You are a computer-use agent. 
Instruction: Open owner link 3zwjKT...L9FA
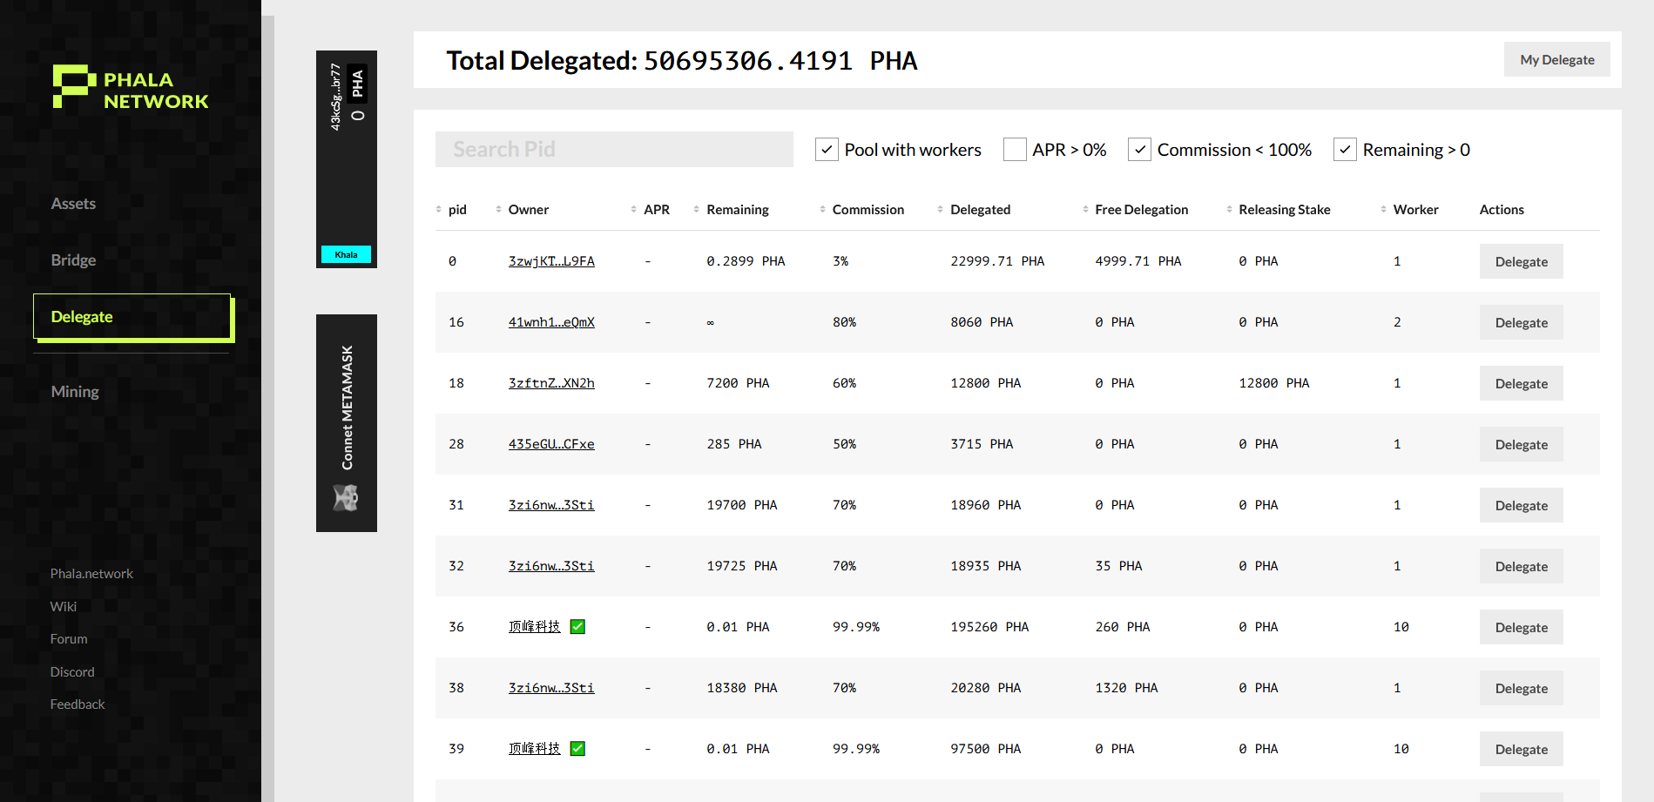point(551,261)
